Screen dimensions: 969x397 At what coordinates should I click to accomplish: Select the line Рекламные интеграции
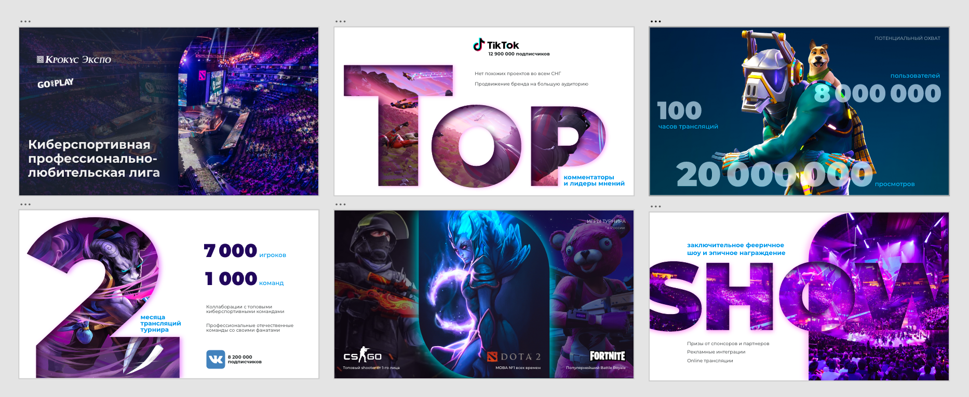coord(716,352)
